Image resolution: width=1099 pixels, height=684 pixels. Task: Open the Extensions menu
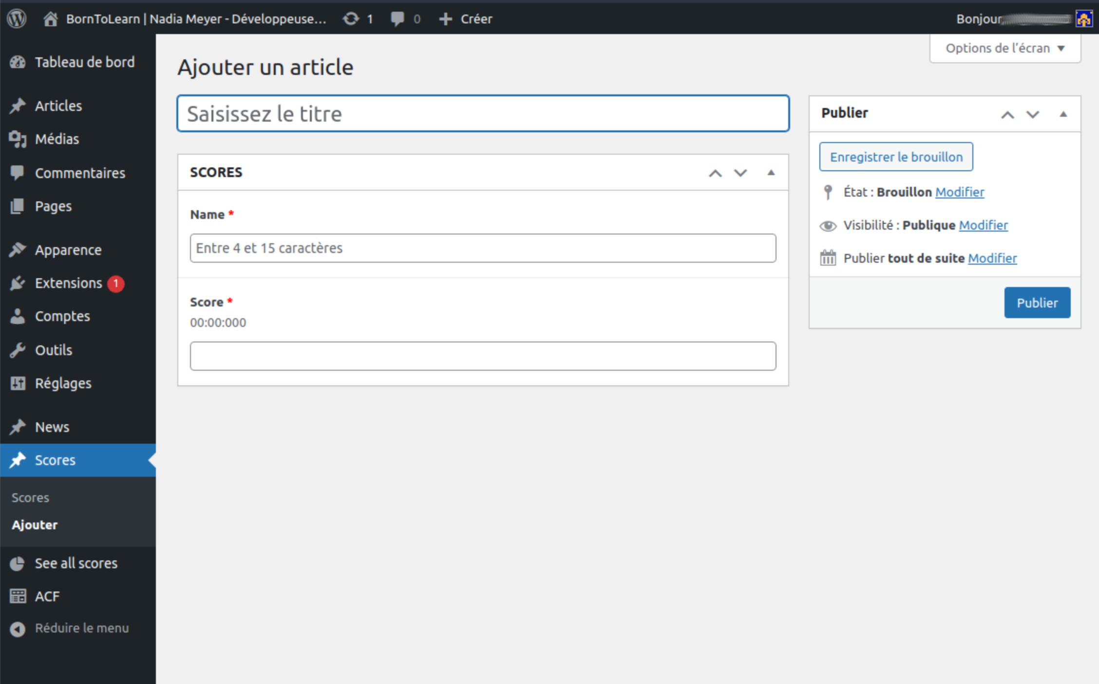click(78, 283)
